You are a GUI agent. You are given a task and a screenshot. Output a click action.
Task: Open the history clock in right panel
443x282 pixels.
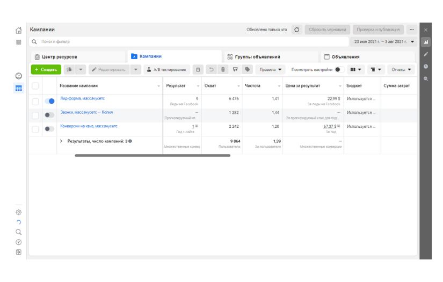(426, 67)
